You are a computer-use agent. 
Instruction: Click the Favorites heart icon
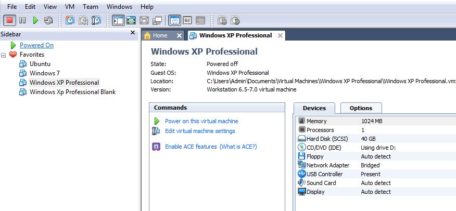pyautogui.click(x=13, y=54)
